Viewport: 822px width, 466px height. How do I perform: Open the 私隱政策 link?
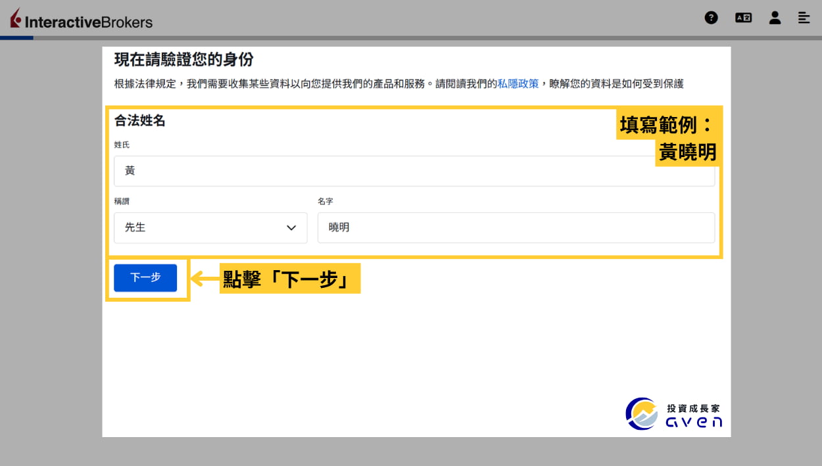(x=518, y=83)
